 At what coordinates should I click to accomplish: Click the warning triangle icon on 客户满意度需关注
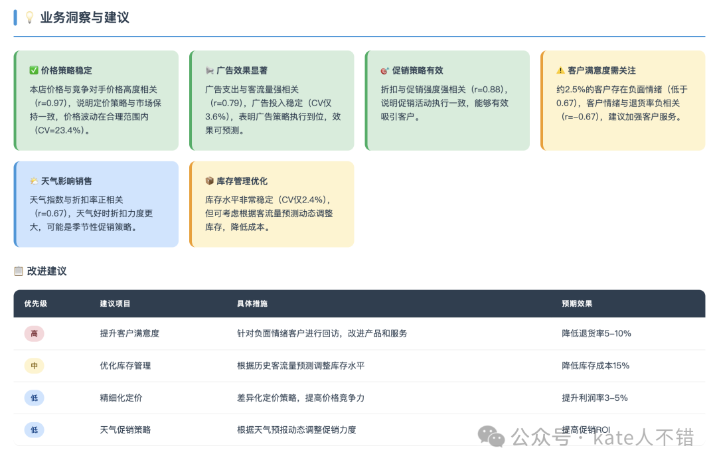pos(560,70)
